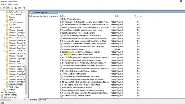Open Help via the blue question mark icon
185x104 pixels.
[16, 8]
